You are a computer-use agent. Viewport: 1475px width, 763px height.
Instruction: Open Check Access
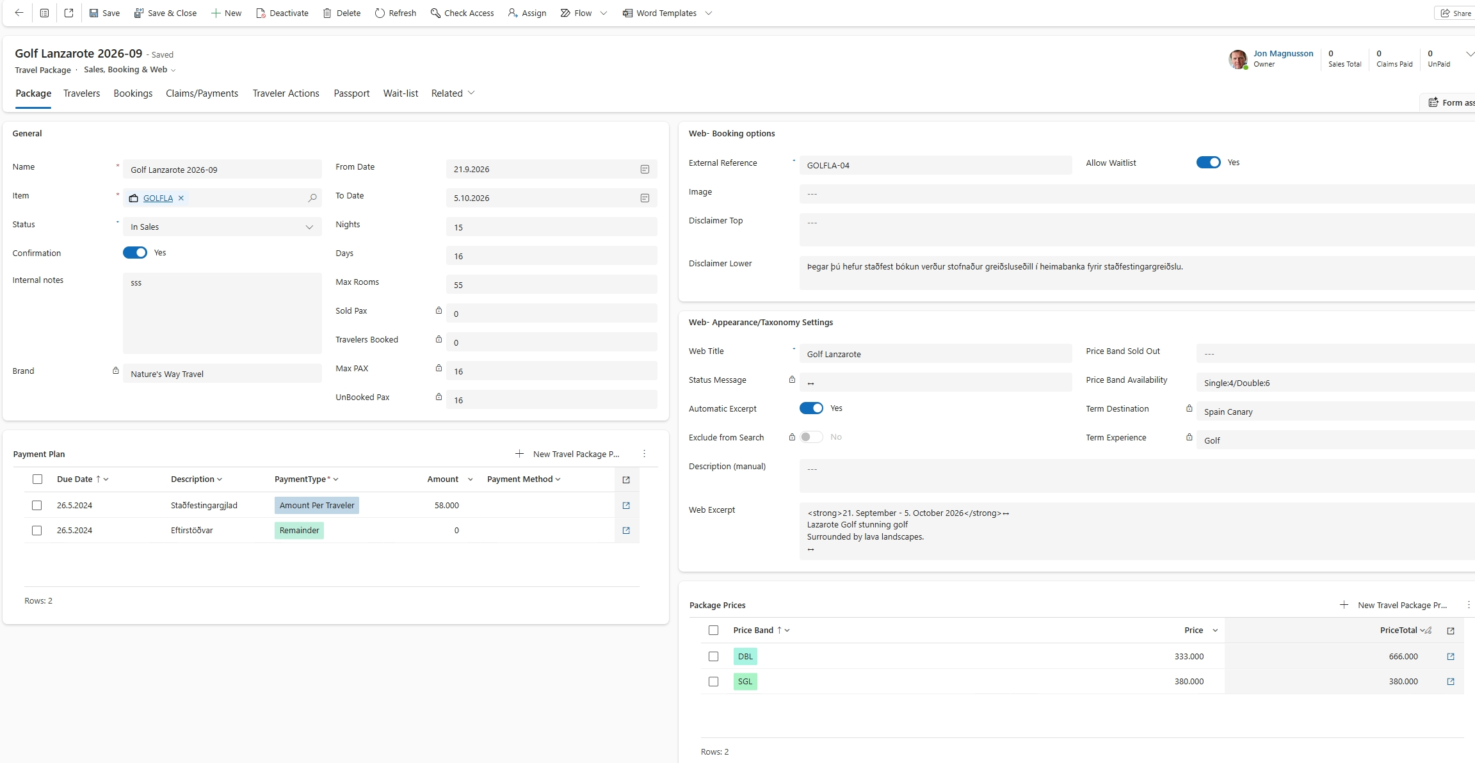tap(462, 13)
